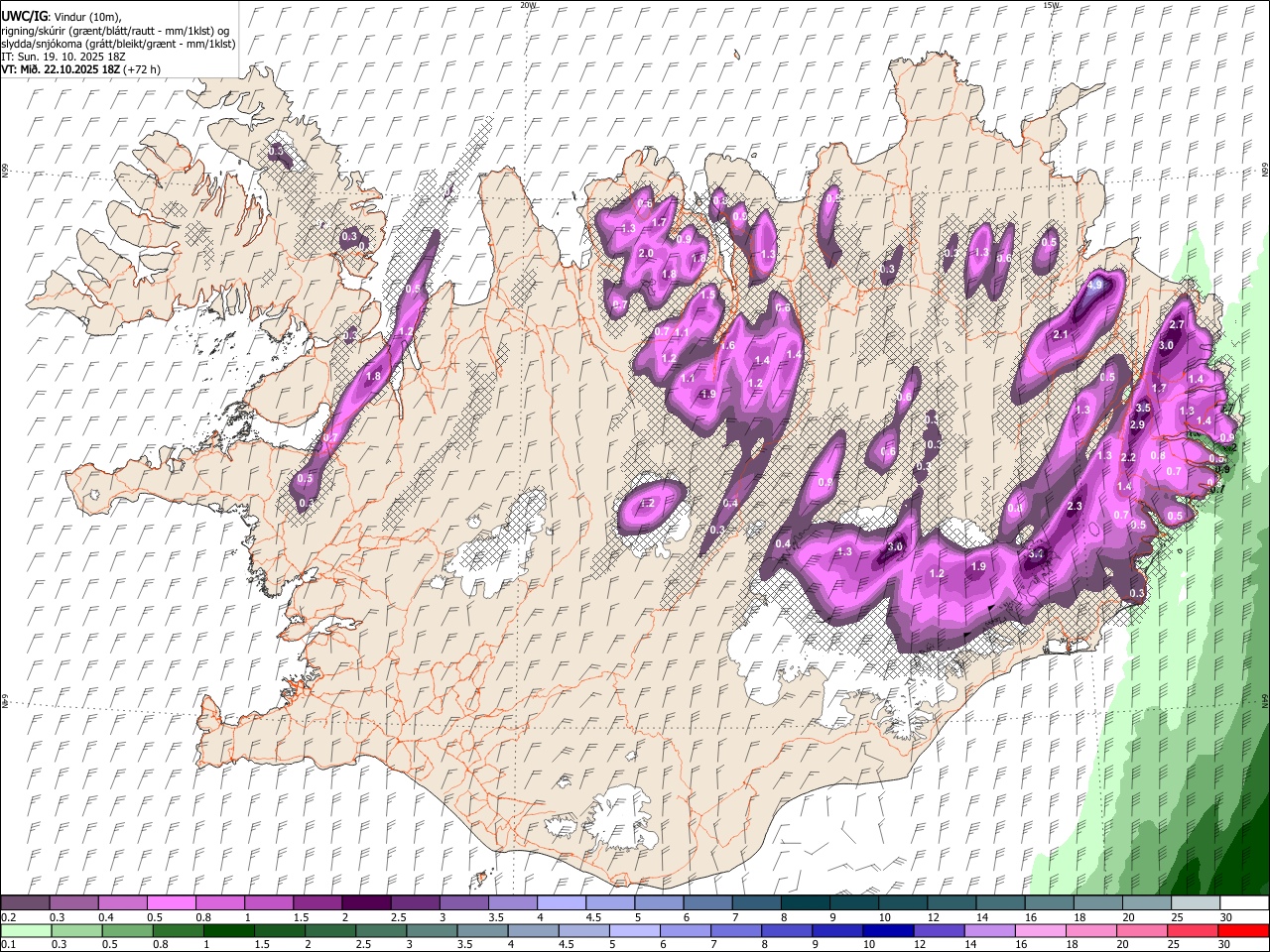
Task: Click the '15W' longitude label
Action: point(1051,5)
